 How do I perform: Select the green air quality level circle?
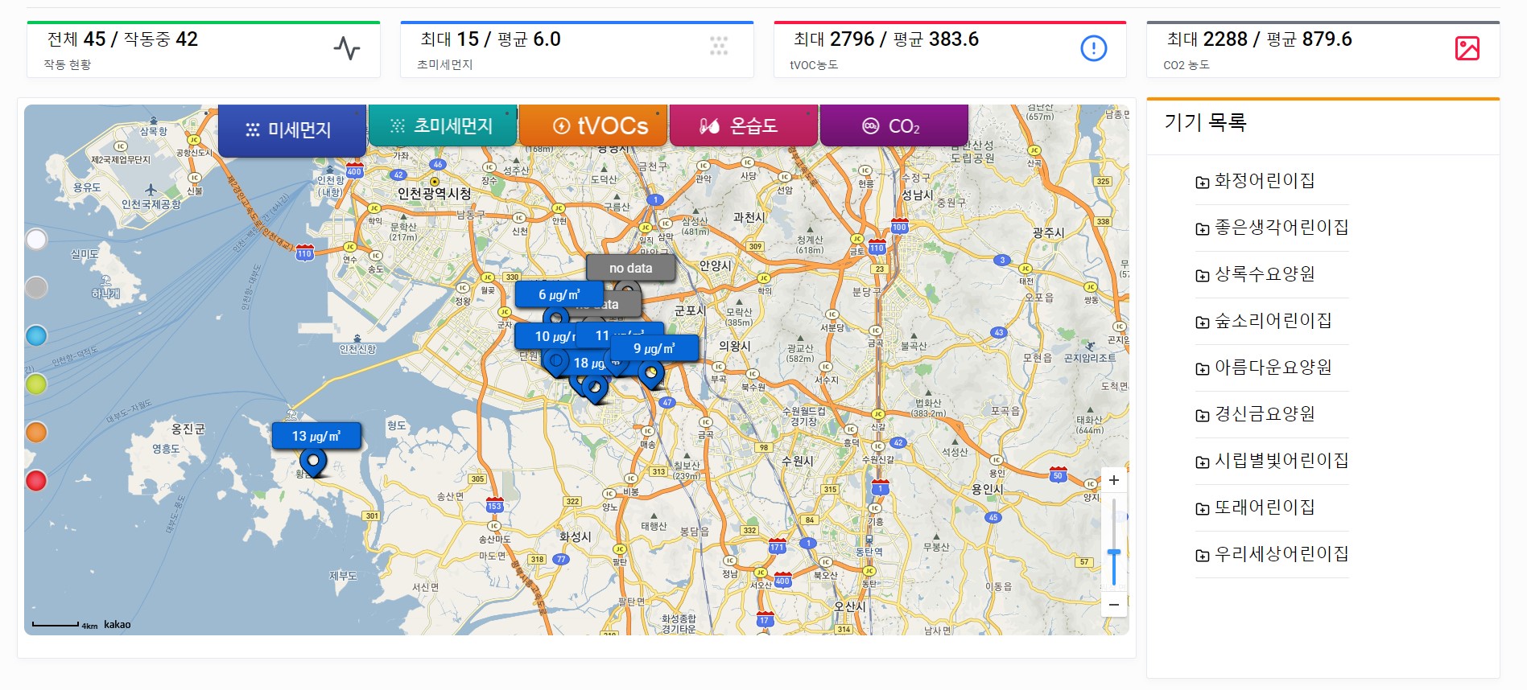[x=36, y=384]
